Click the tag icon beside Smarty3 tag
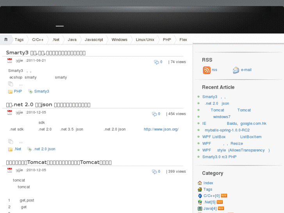This screenshot has width=284, height=213. (30, 91)
